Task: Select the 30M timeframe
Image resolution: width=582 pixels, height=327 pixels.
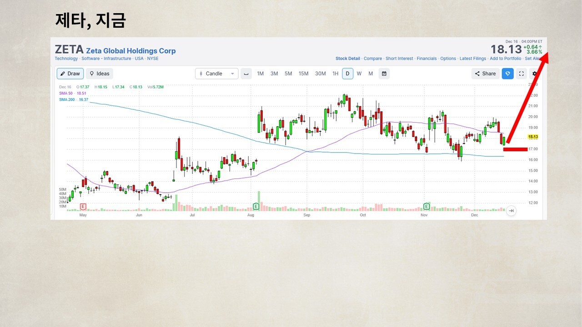Action: tap(321, 74)
